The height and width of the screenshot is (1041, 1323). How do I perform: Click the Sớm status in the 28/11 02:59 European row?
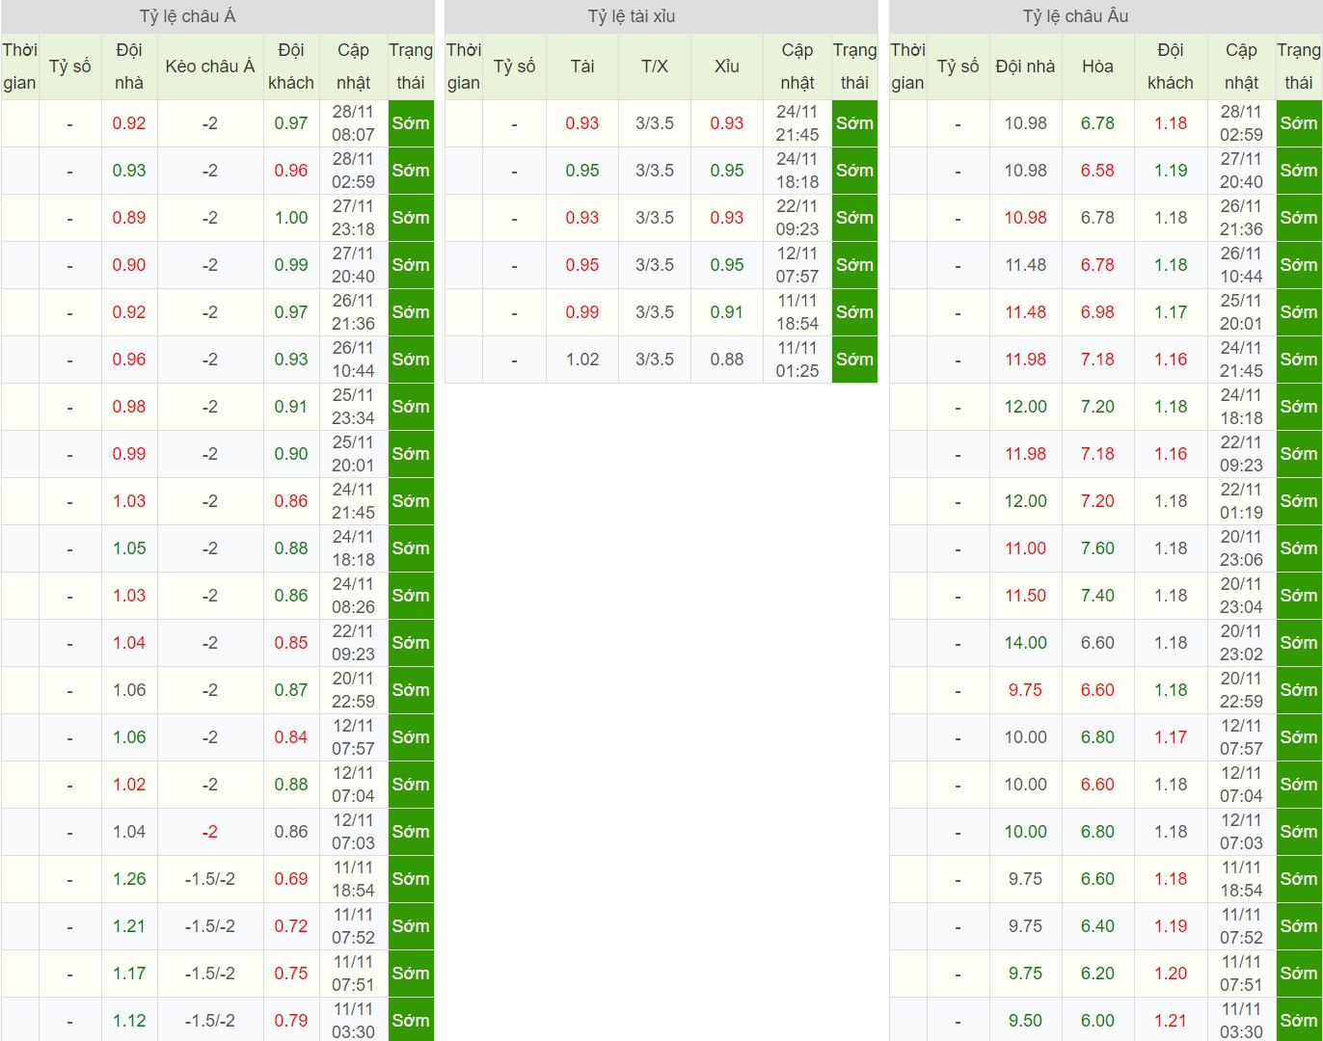click(x=1299, y=123)
